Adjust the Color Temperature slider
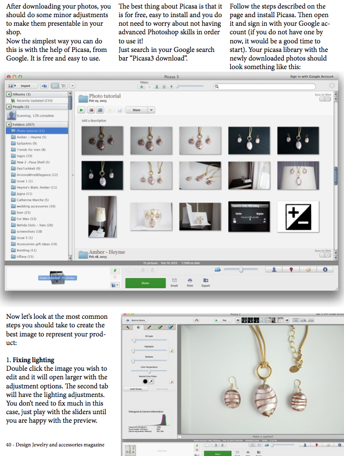The height and width of the screenshot is (456, 344). (149, 371)
